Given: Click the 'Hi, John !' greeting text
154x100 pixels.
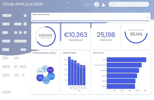Looking at the screenshot, I should click(x=88, y=5).
